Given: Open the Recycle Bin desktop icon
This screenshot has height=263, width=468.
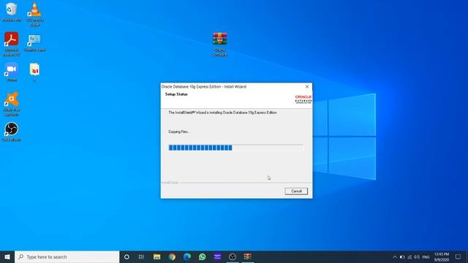Looking at the screenshot, I should point(12,12).
